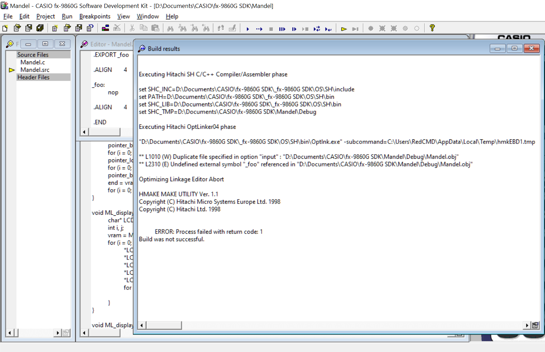Click the Paste clipboard icon

tap(155, 28)
